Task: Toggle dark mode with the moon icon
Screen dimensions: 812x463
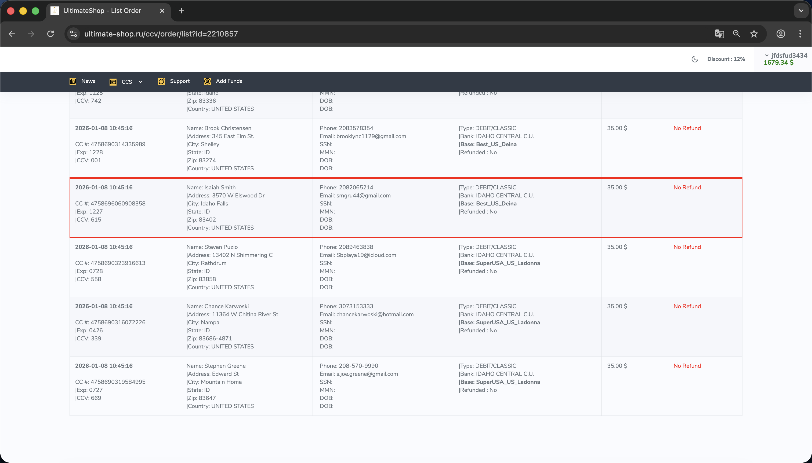Action: (x=695, y=59)
